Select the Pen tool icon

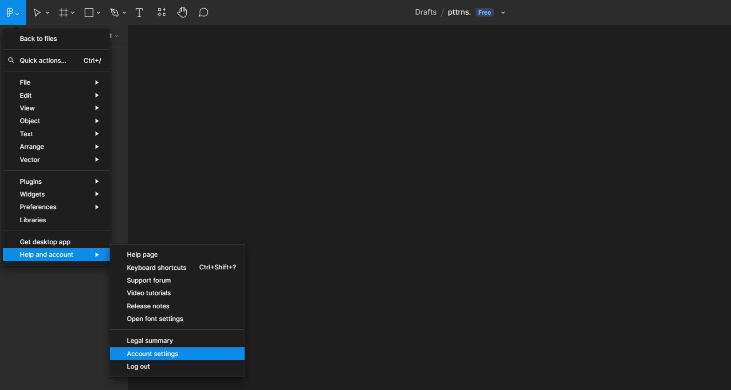tap(115, 13)
